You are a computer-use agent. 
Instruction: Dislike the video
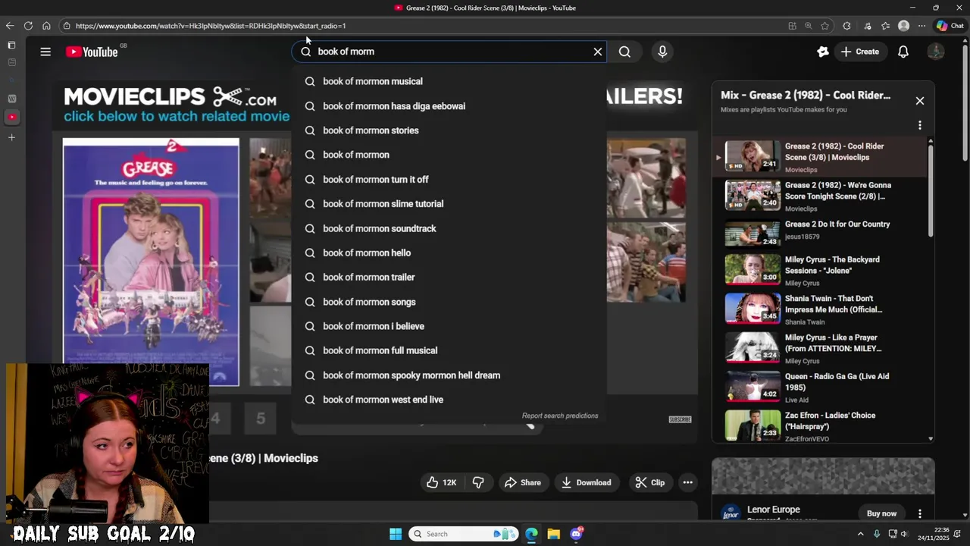coord(478,482)
